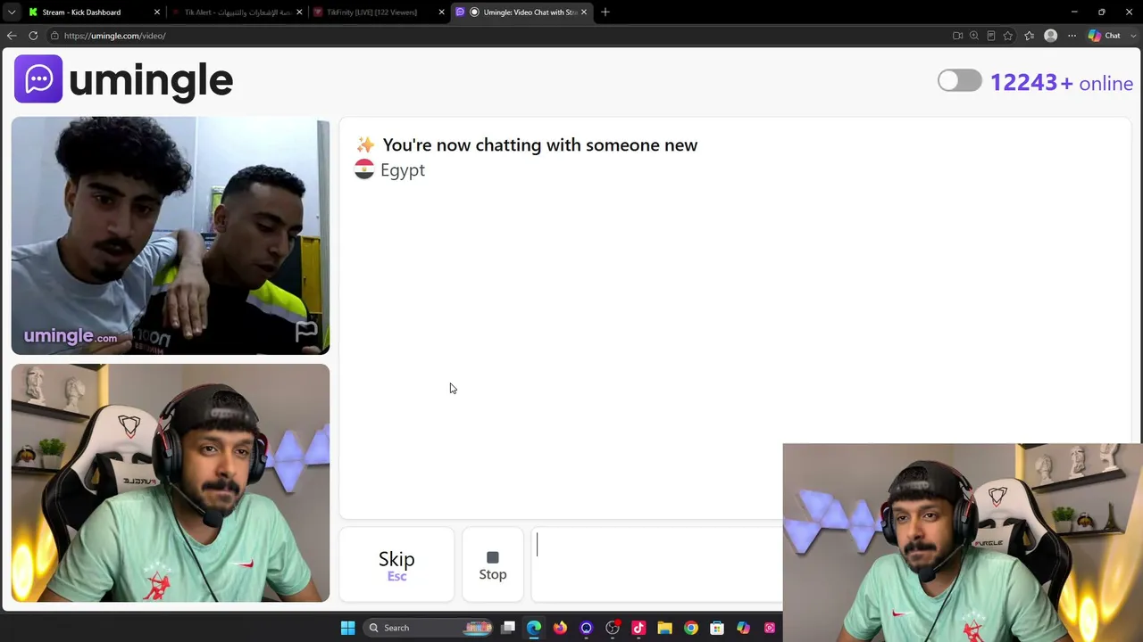Click the stranger's video feed
This screenshot has height=642, width=1143.
point(171,236)
